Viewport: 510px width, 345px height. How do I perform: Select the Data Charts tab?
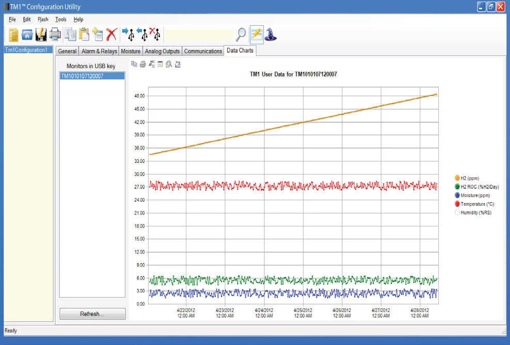240,51
